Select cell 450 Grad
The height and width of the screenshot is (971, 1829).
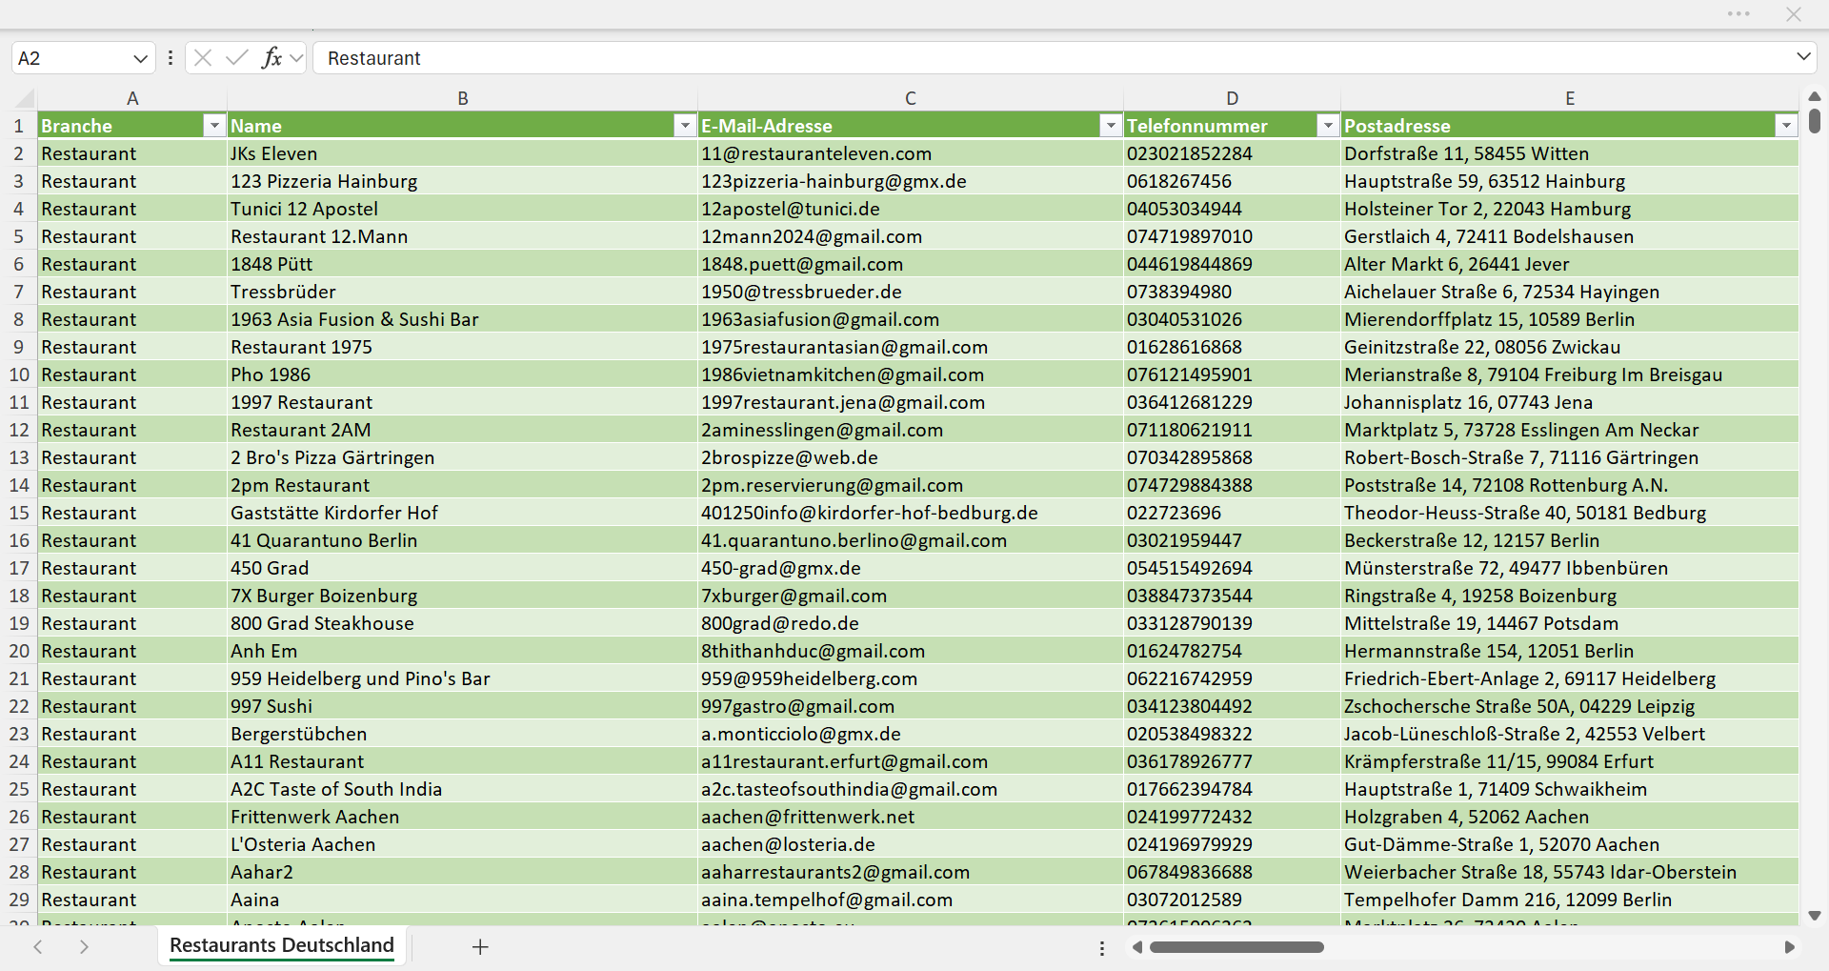tap(463, 568)
